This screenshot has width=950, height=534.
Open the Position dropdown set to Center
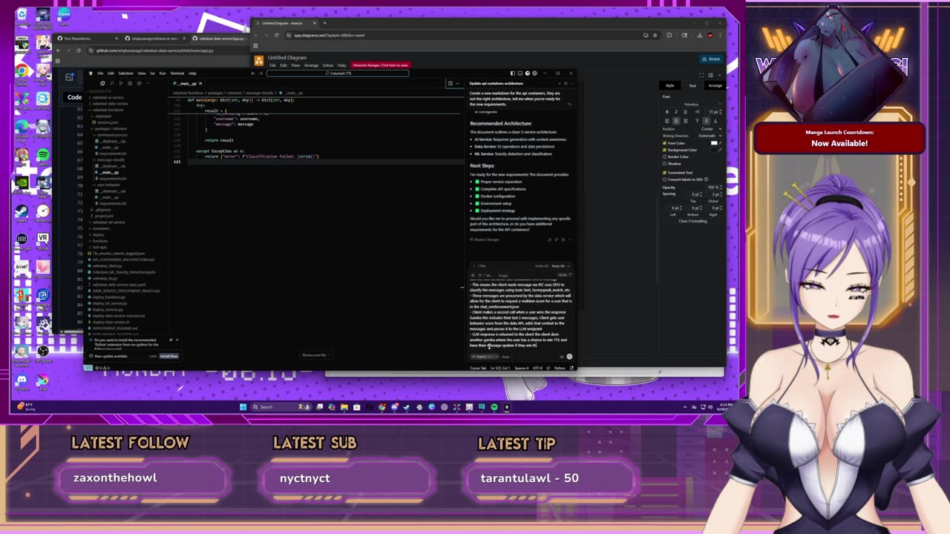point(710,129)
